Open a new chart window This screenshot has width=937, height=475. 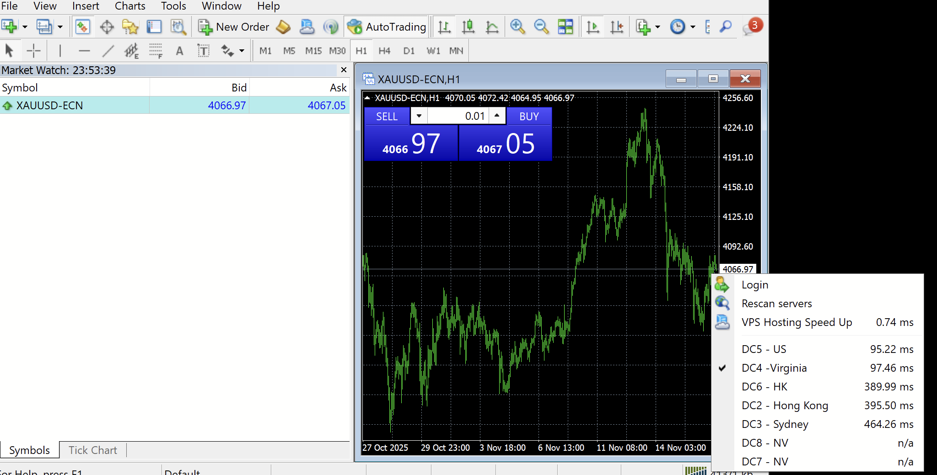pos(9,27)
